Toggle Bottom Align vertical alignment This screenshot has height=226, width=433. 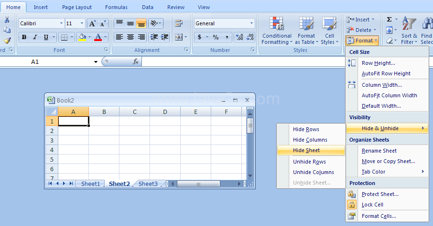point(141,23)
